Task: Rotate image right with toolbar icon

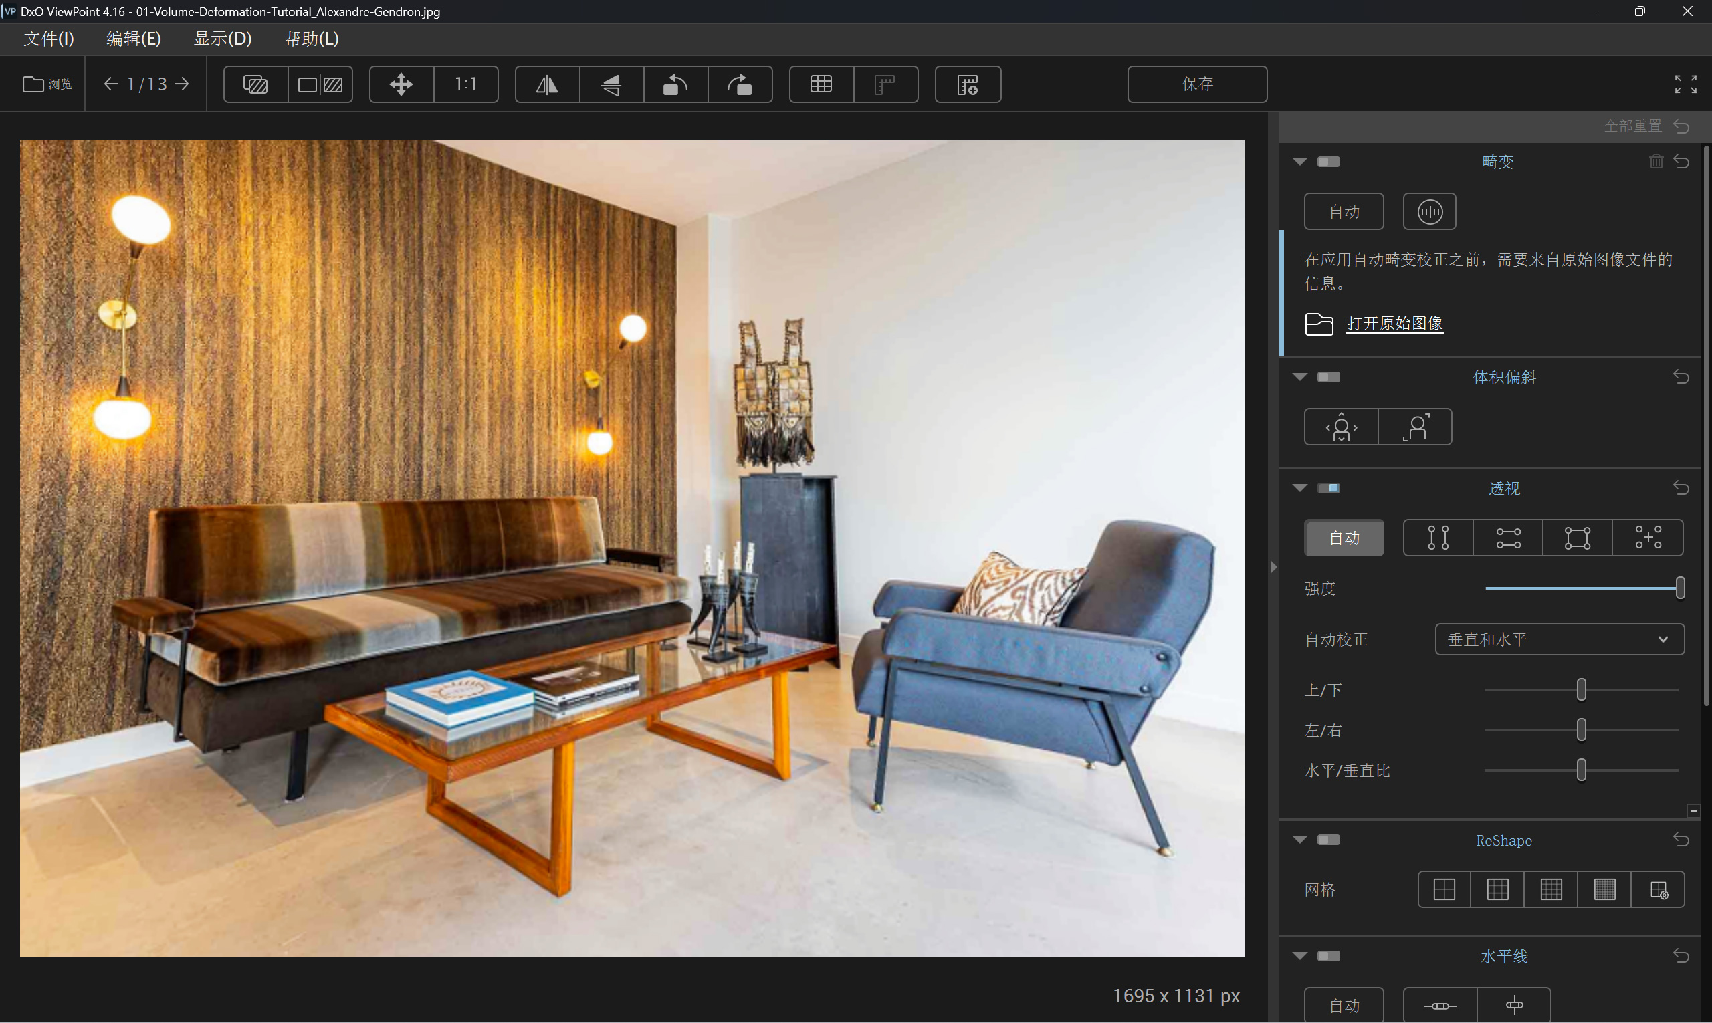Action: [740, 84]
